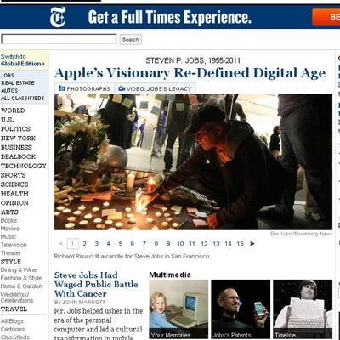
Task: Read Apple's Visionary Re-Defined Digital Age headline
Action: pyautogui.click(x=190, y=73)
